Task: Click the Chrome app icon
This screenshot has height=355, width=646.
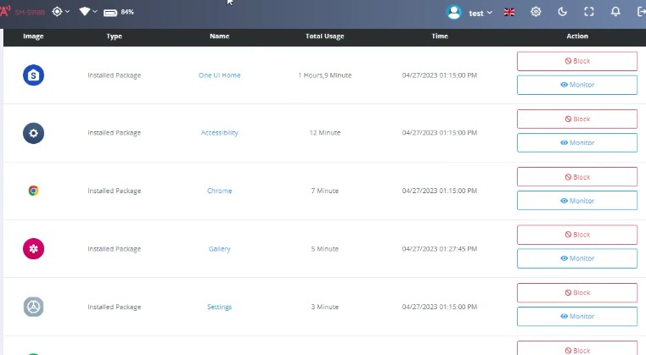Action: coord(33,191)
